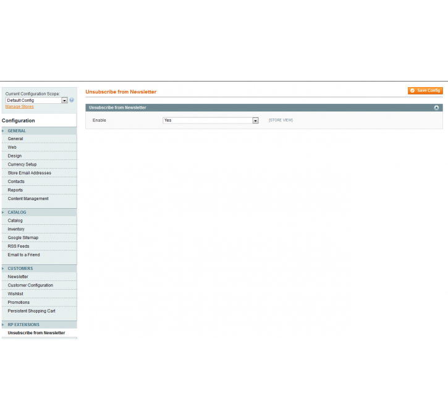Go to Currency Setup settings
This screenshot has height=420, width=448.
tap(22, 164)
